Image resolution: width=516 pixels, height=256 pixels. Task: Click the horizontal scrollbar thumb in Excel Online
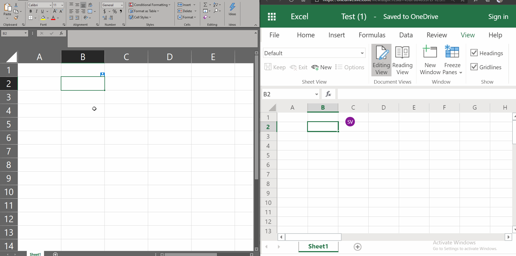[x=313, y=237]
